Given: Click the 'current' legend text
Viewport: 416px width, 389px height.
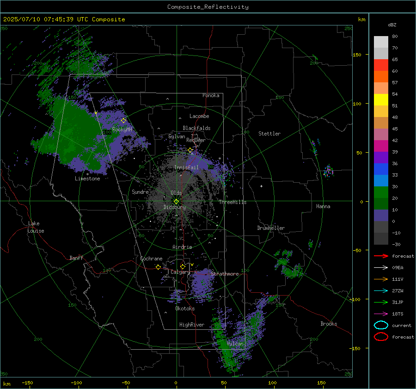Looking at the screenshot, I should click(x=402, y=325).
